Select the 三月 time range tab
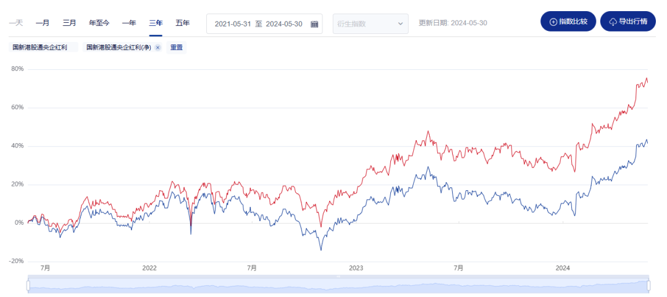 (x=70, y=23)
